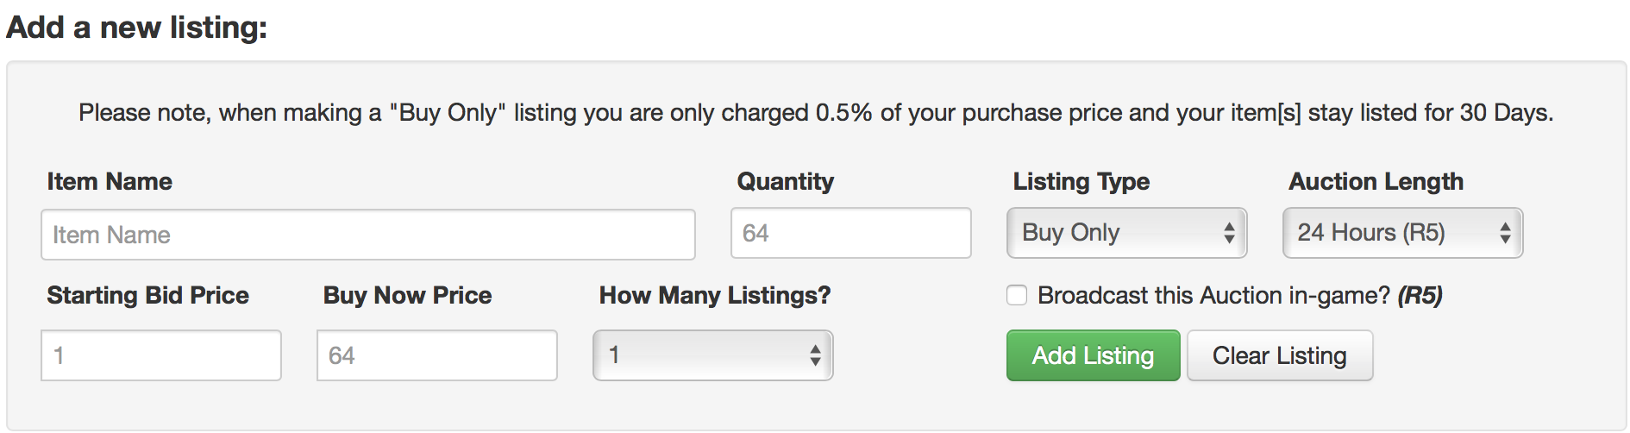Open the How Many Listings dropdown
The image size is (1630, 433).
pyautogui.click(x=712, y=355)
